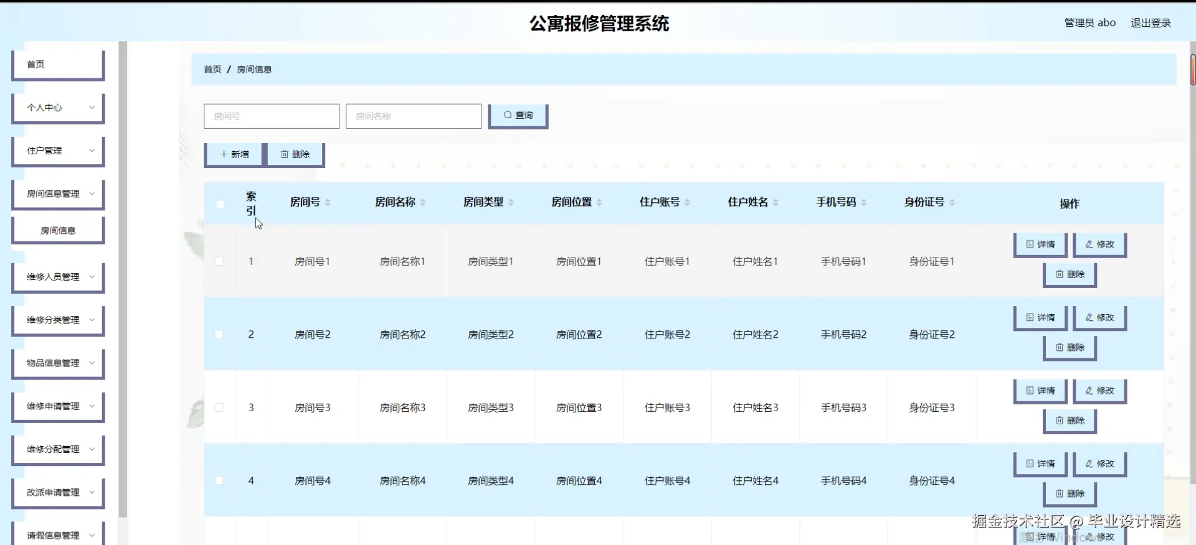The height and width of the screenshot is (545, 1196).
Task: Select 房间信息 submenu item in sidebar
Action: coord(58,230)
